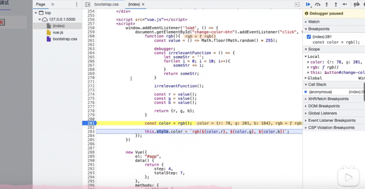Close the (index) editor tab
The image size is (365, 189).
[x=143, y=4]
